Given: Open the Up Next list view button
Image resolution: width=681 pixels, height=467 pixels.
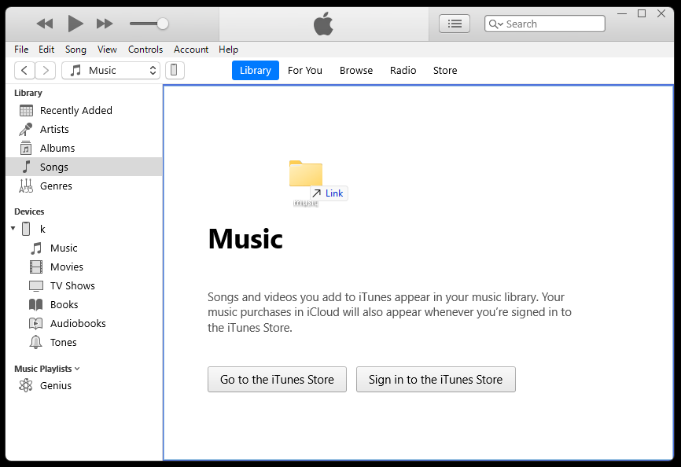Looking at the screenshot, I should [455, 24].
